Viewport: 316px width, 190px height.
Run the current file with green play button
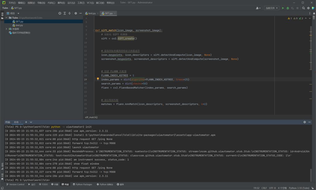283,8
